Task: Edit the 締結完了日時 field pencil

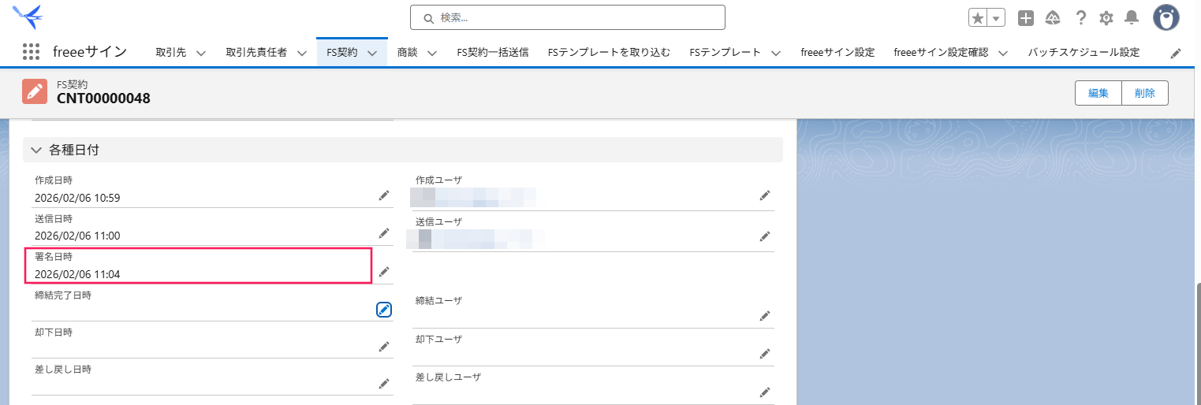Action: (384, 310)
